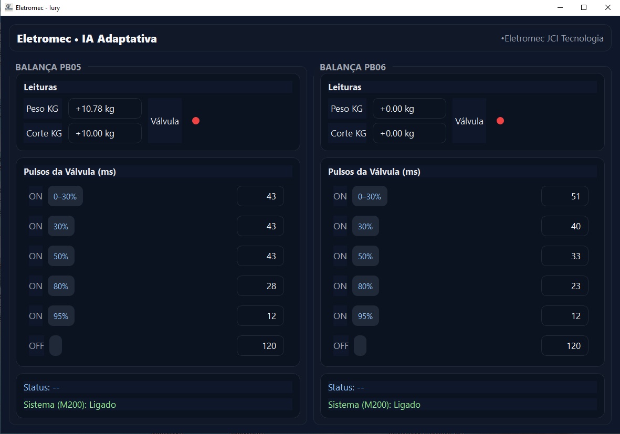620x434 pixels.
Task: Edit PB05 Peso KG field
Action: 105,109
